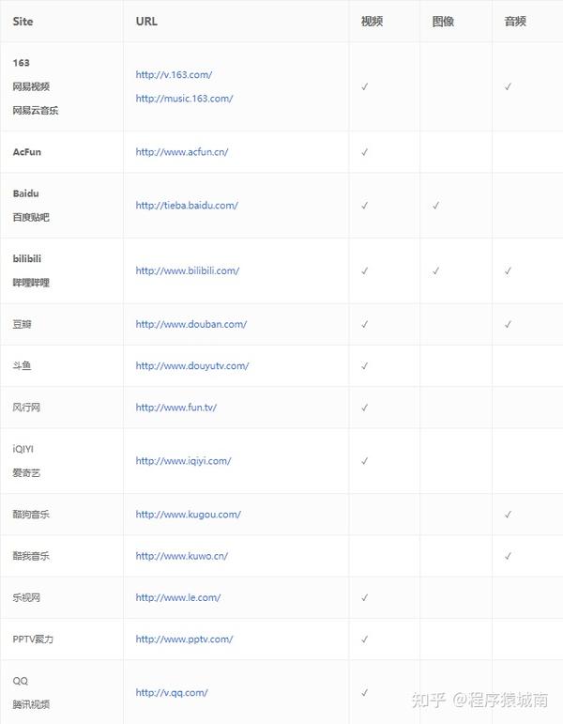Open the douban.com link
This screenshot has height=724, width=563.
pos(190,324)
